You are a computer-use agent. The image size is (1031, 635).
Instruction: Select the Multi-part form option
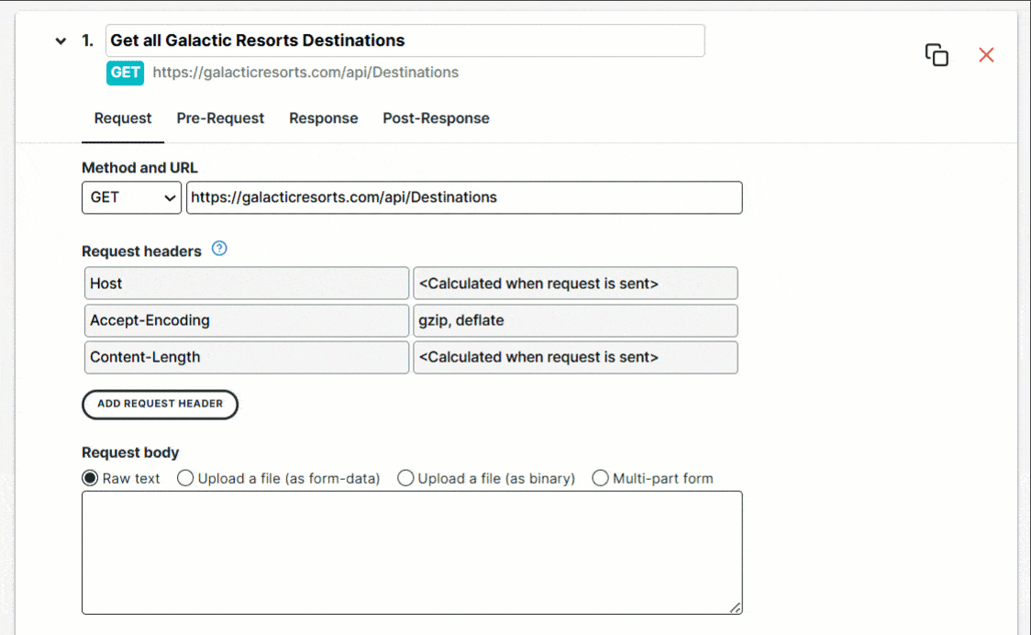tap(600, 478)
